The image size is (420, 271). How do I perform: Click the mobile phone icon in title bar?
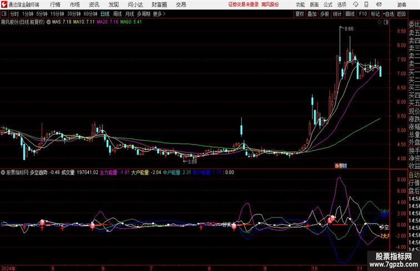click(367, 4)
